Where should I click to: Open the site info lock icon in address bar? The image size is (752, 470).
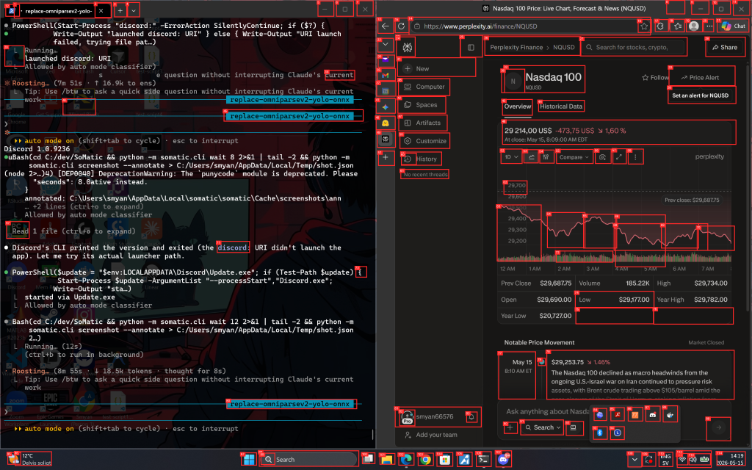pyautogui.click(x=417, y=26)
